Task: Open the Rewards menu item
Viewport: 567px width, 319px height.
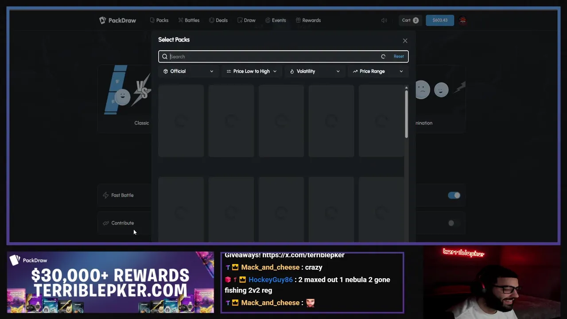Action: pyautogui.click(x=308, y=20)
